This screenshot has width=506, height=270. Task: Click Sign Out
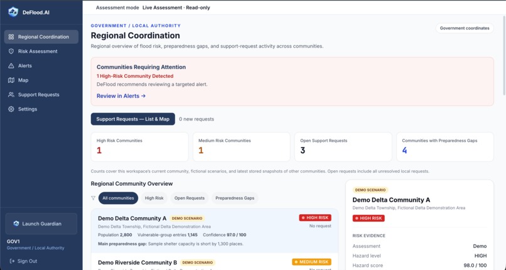point(23,261)
